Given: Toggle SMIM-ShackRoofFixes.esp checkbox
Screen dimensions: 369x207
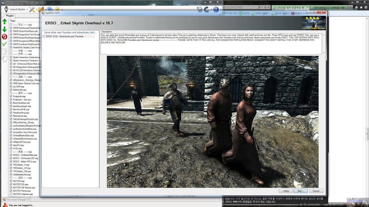Looking at the screenshot, I should coord(11,31).
